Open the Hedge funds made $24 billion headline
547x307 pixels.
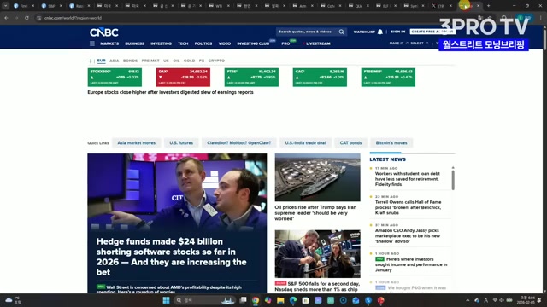[x=171, y=257]
